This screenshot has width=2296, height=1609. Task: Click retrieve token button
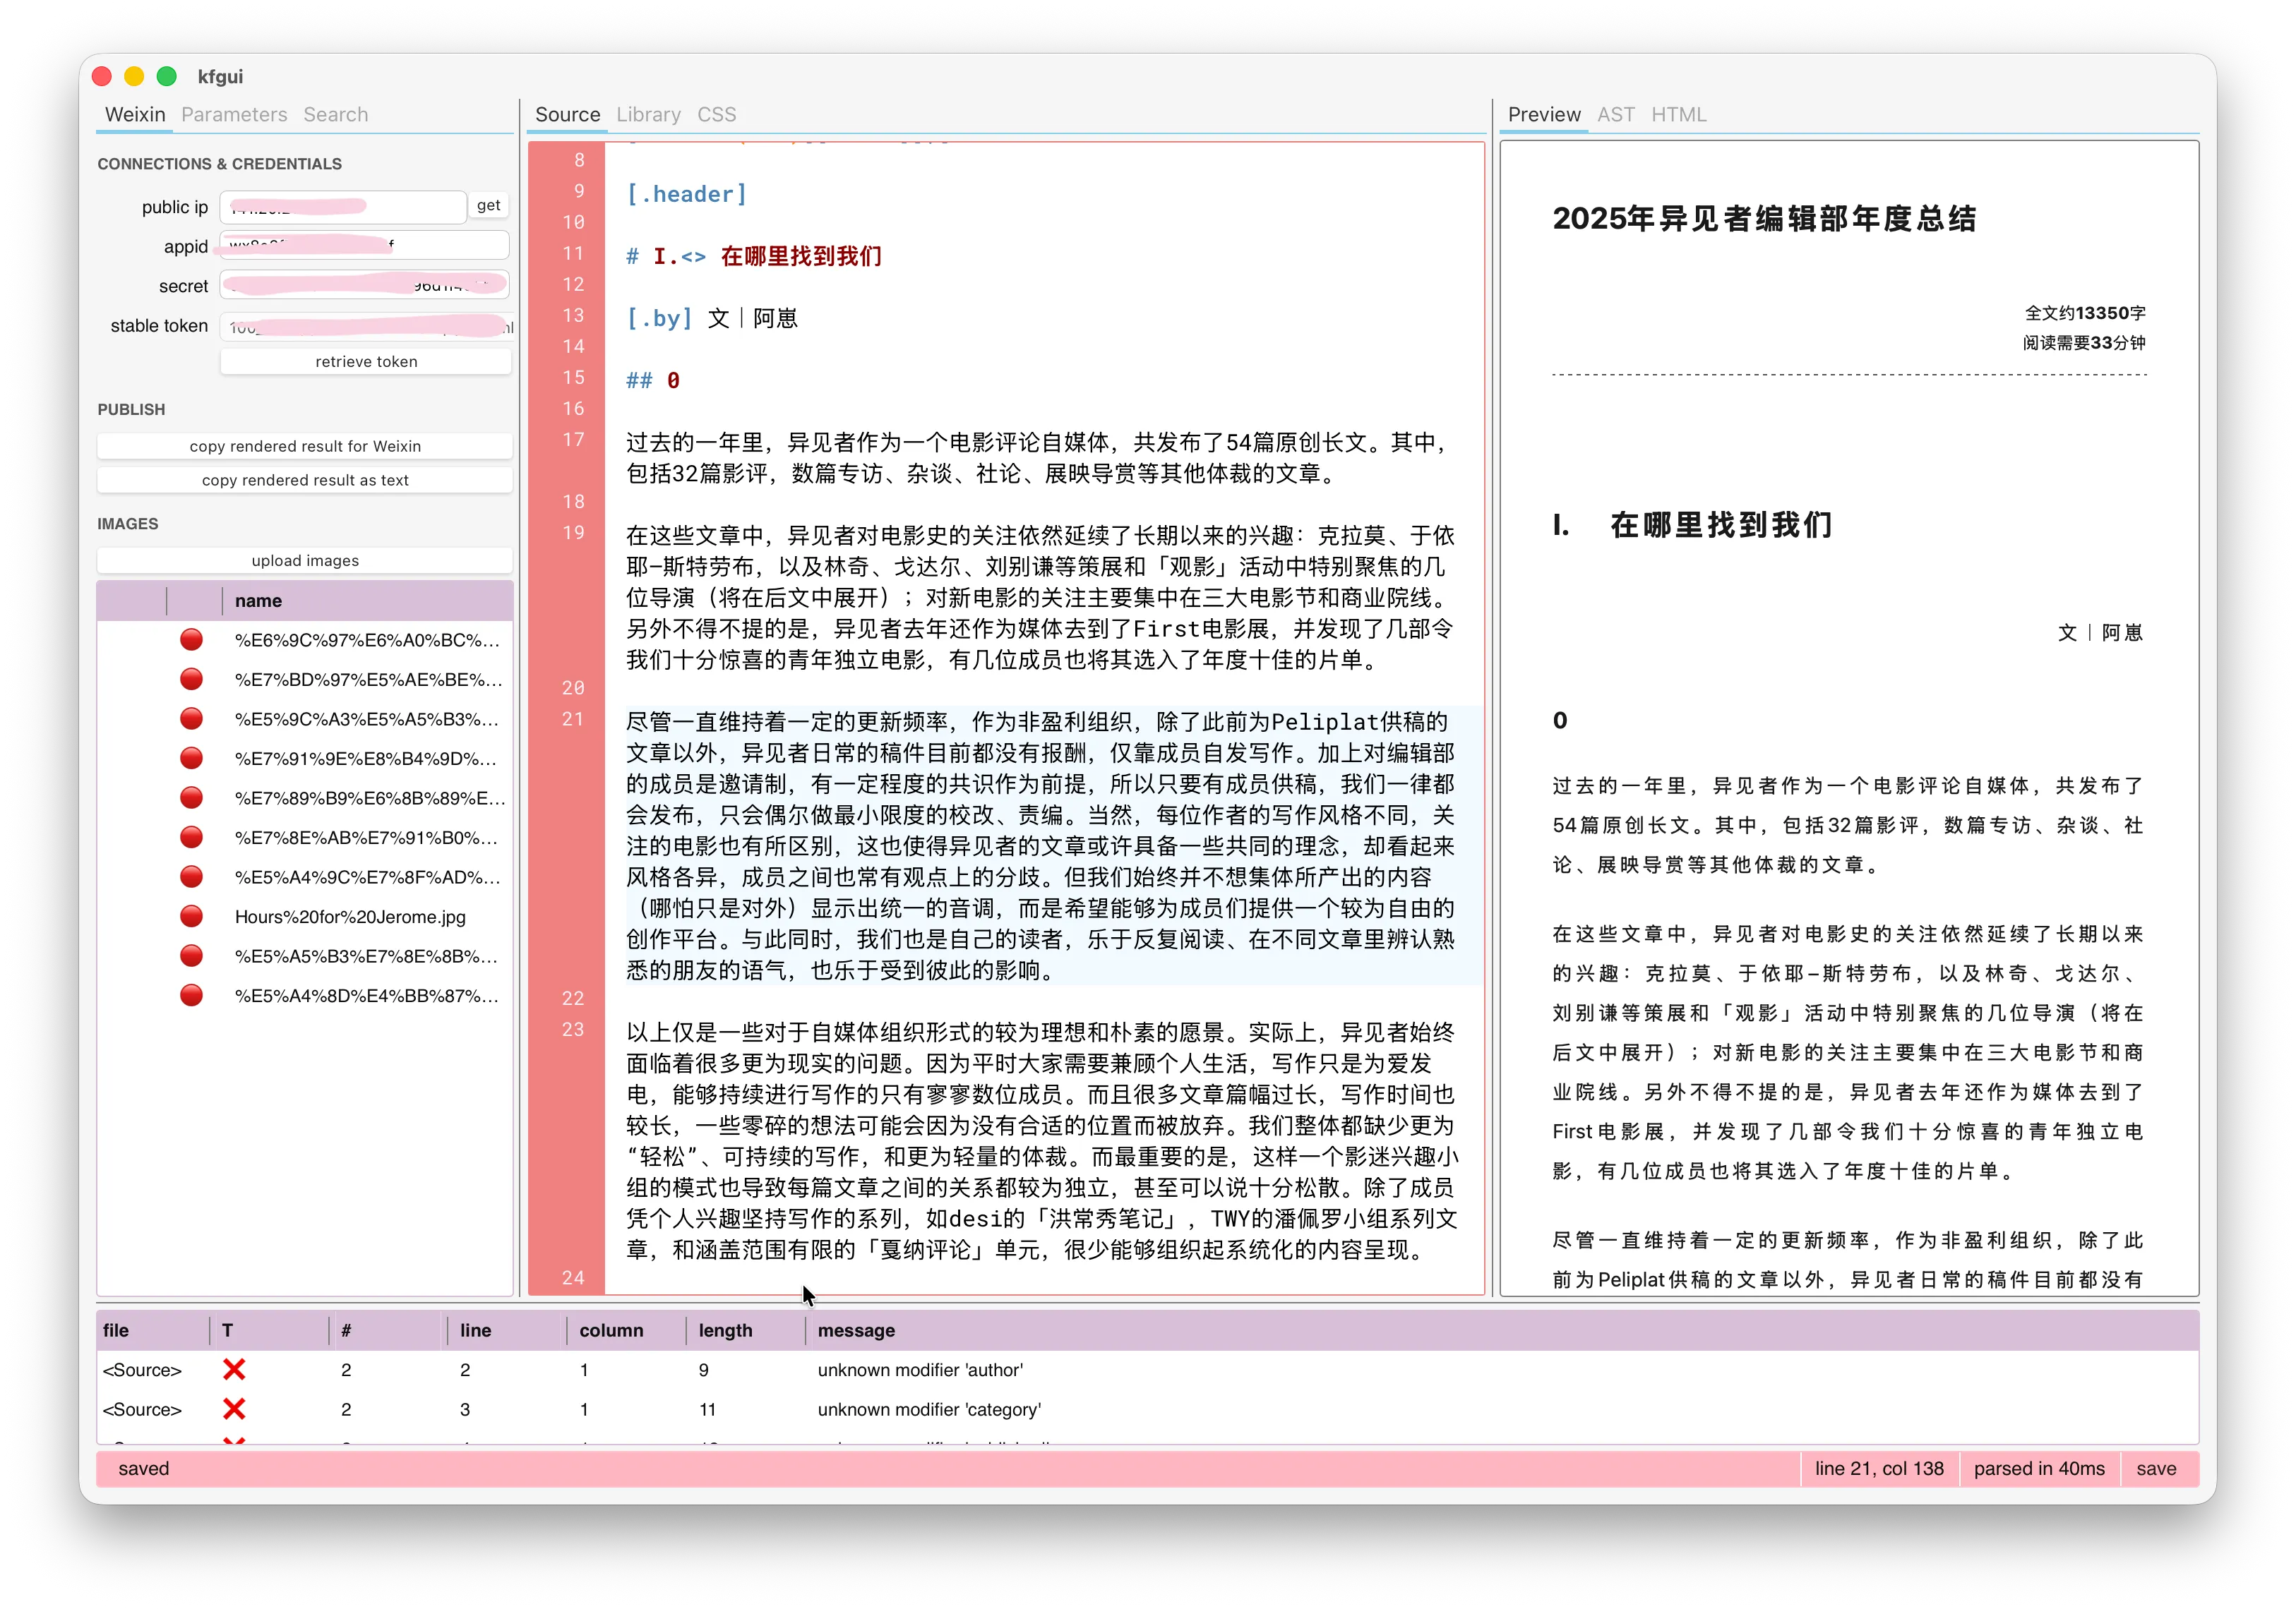pyautogui.click(x=366, y=362)
